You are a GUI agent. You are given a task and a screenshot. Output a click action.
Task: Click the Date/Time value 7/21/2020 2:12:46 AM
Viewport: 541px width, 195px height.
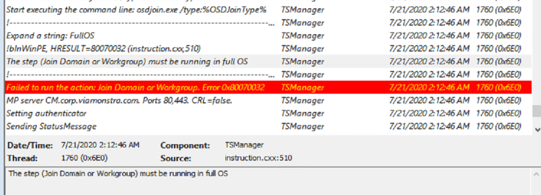pos(100,145)
